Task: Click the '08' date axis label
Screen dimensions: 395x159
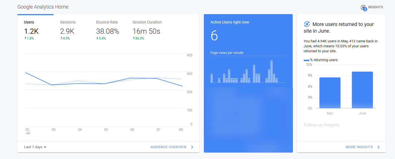Action: click(181, 129)
